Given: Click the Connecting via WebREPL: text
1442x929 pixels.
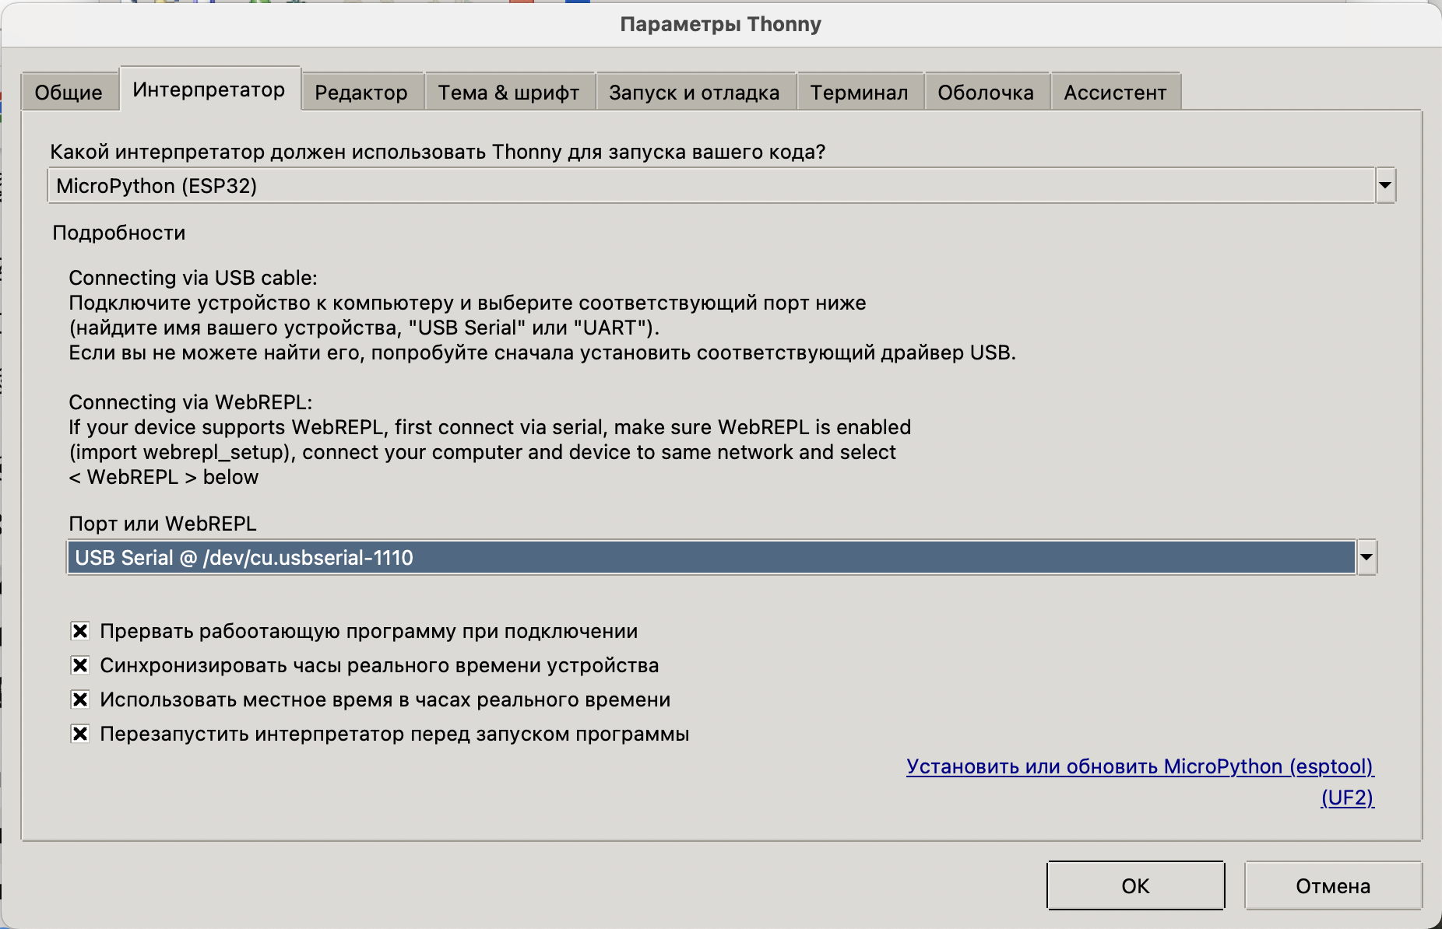Looking at the screenshot, I should (191, 402).
